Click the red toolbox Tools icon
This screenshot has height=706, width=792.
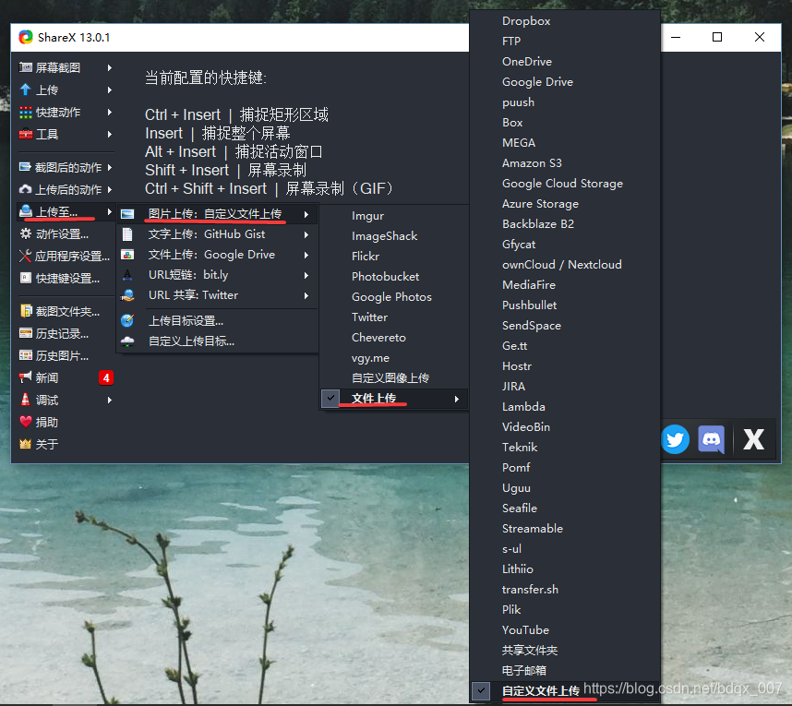tap(25, 134)
